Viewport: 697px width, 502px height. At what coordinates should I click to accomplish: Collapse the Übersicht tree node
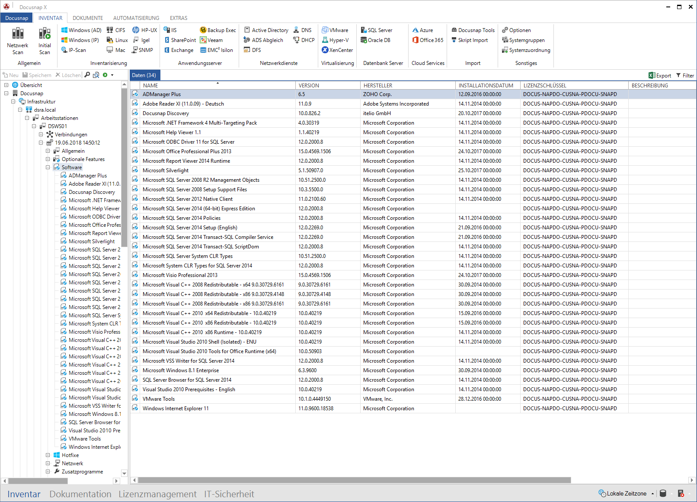tap(6, 85)
